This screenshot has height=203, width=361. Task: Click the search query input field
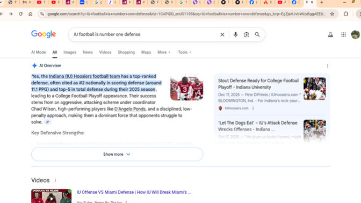click(145, 34)
